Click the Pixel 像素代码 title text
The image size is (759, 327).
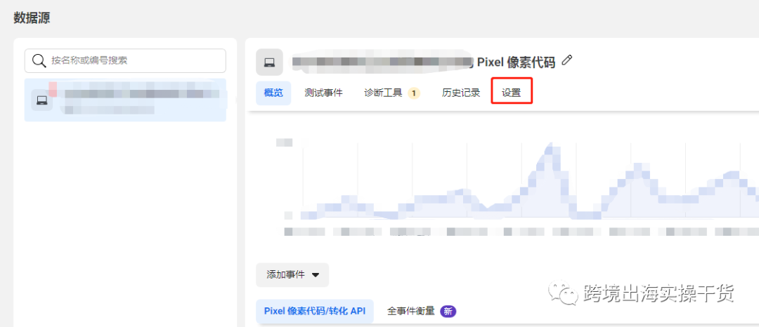(x=516, y=62)
